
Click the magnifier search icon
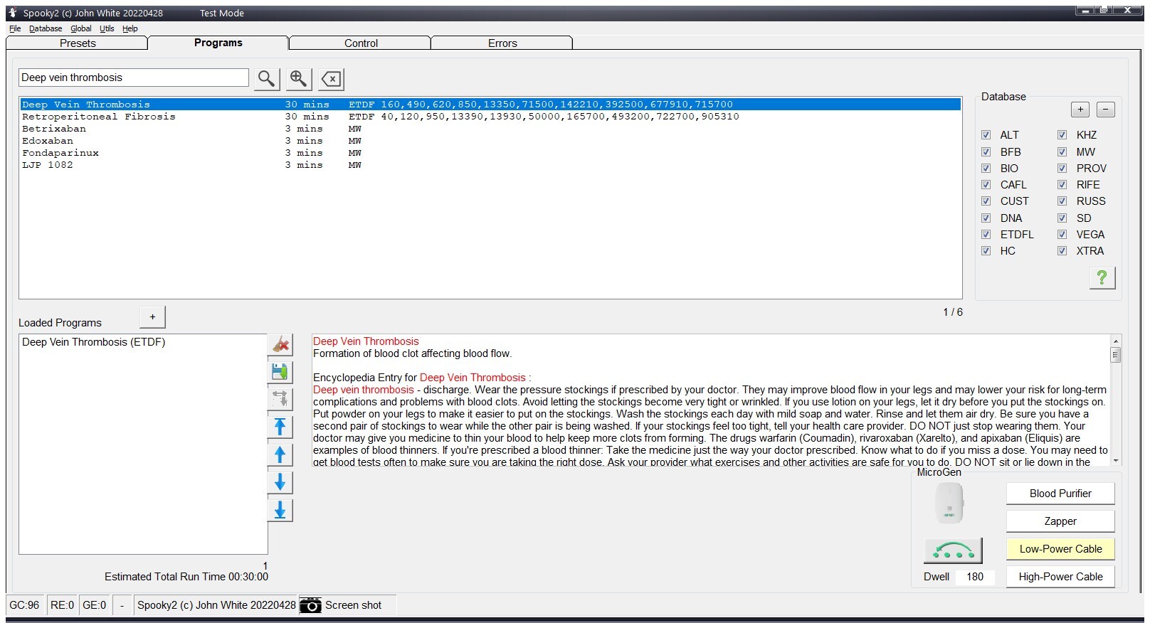[266, 78]
